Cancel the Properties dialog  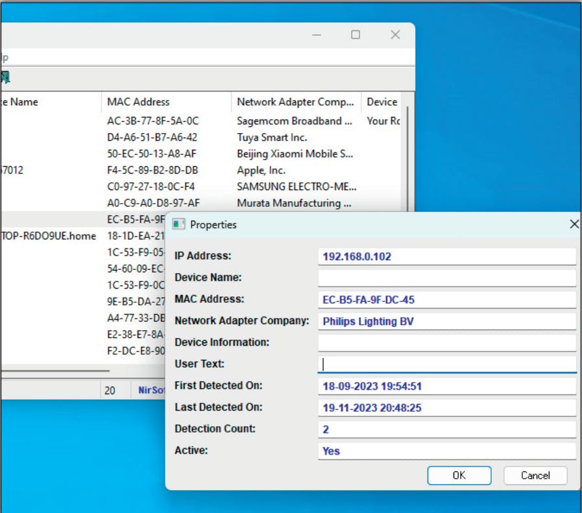tap(535, 475)
